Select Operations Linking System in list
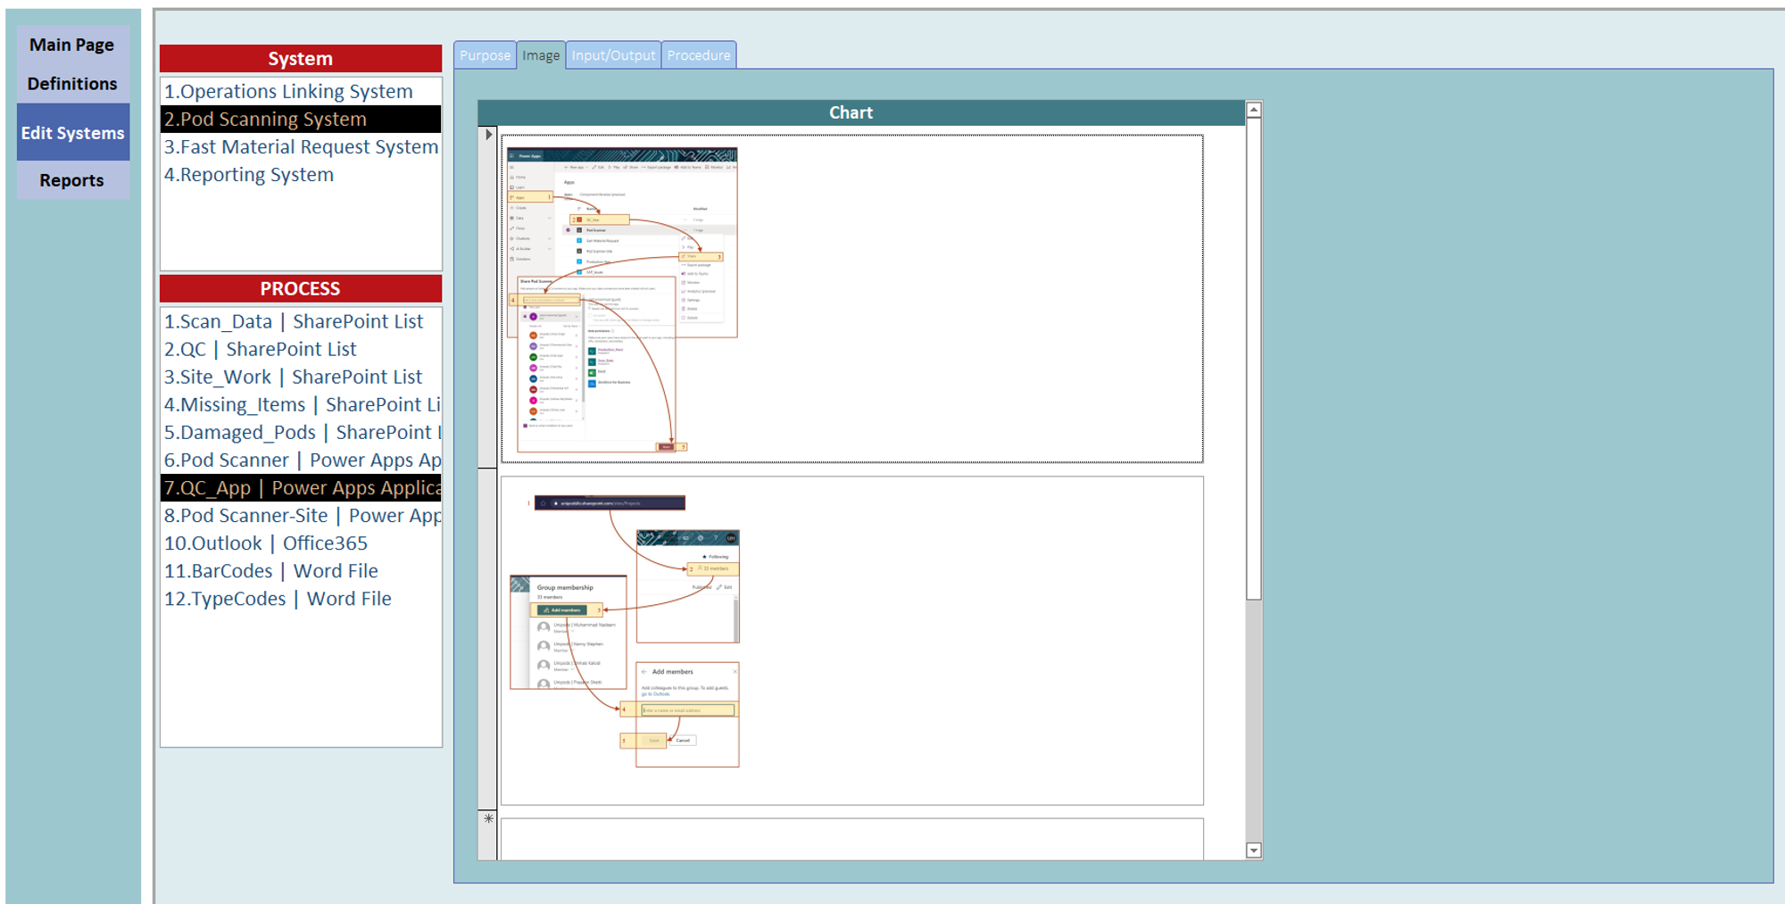Screen dimensions: 1785x904 (288, 92)
